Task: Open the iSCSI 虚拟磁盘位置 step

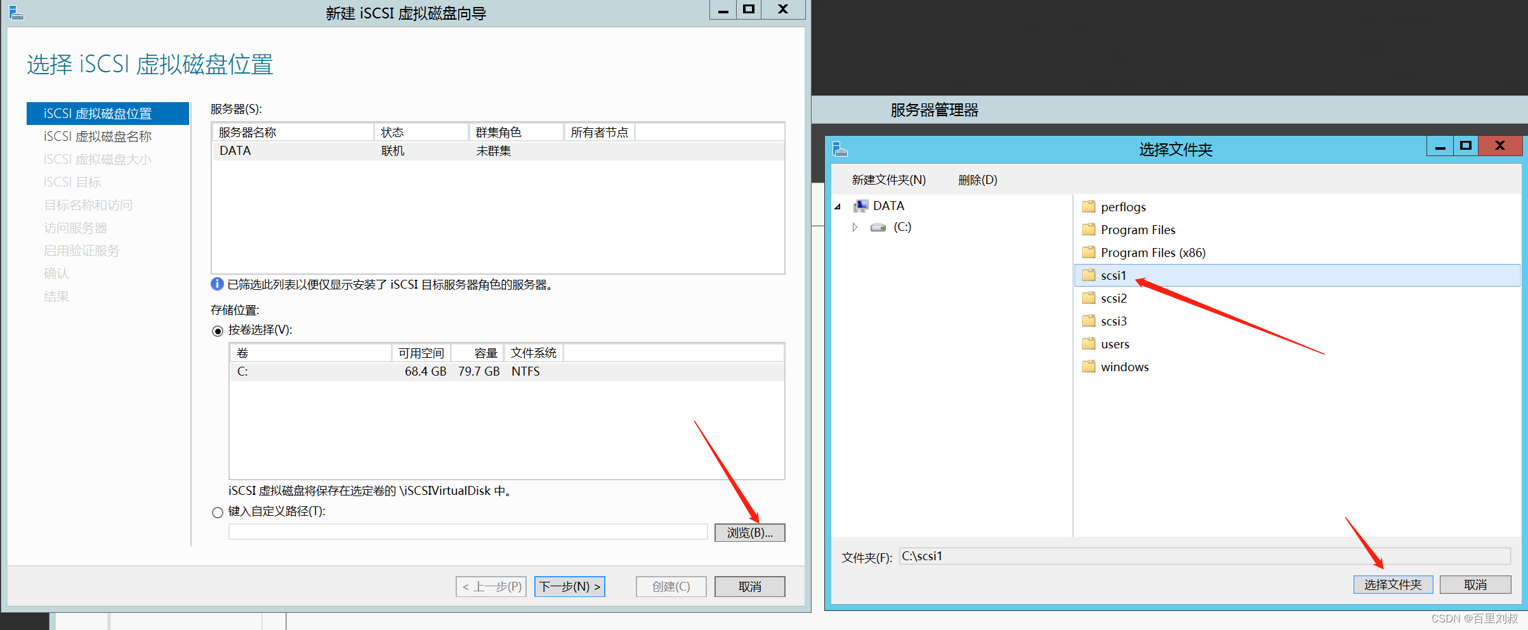Action: tap(108, 114)
